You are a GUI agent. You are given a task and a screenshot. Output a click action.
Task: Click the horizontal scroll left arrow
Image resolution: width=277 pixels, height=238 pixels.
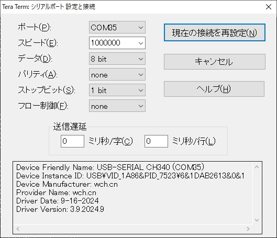[18, 229]
